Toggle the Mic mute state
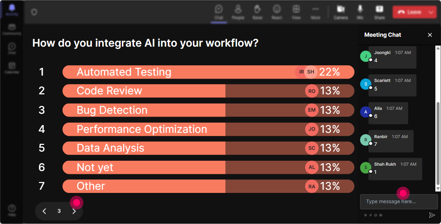Viewport: 441px width, 224px height. pos(360,12)
